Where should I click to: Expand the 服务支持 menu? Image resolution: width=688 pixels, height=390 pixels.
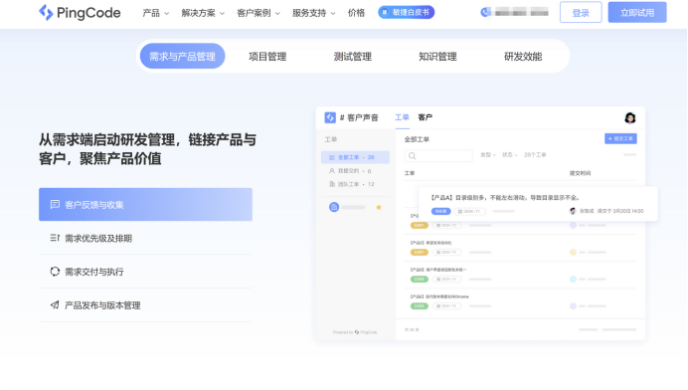point(314,13)
